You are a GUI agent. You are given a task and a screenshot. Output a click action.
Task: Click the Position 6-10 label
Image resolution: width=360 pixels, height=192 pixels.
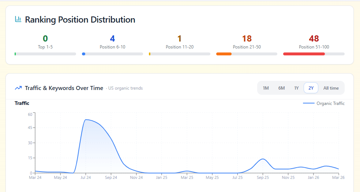pos(113,47)
